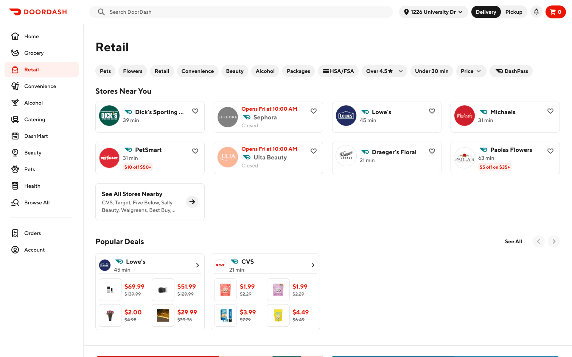
Task: Switch to Pickup mode
Action: 514,12
